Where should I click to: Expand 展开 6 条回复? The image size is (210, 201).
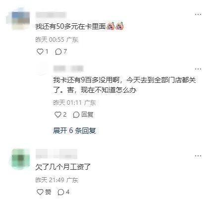74,131
